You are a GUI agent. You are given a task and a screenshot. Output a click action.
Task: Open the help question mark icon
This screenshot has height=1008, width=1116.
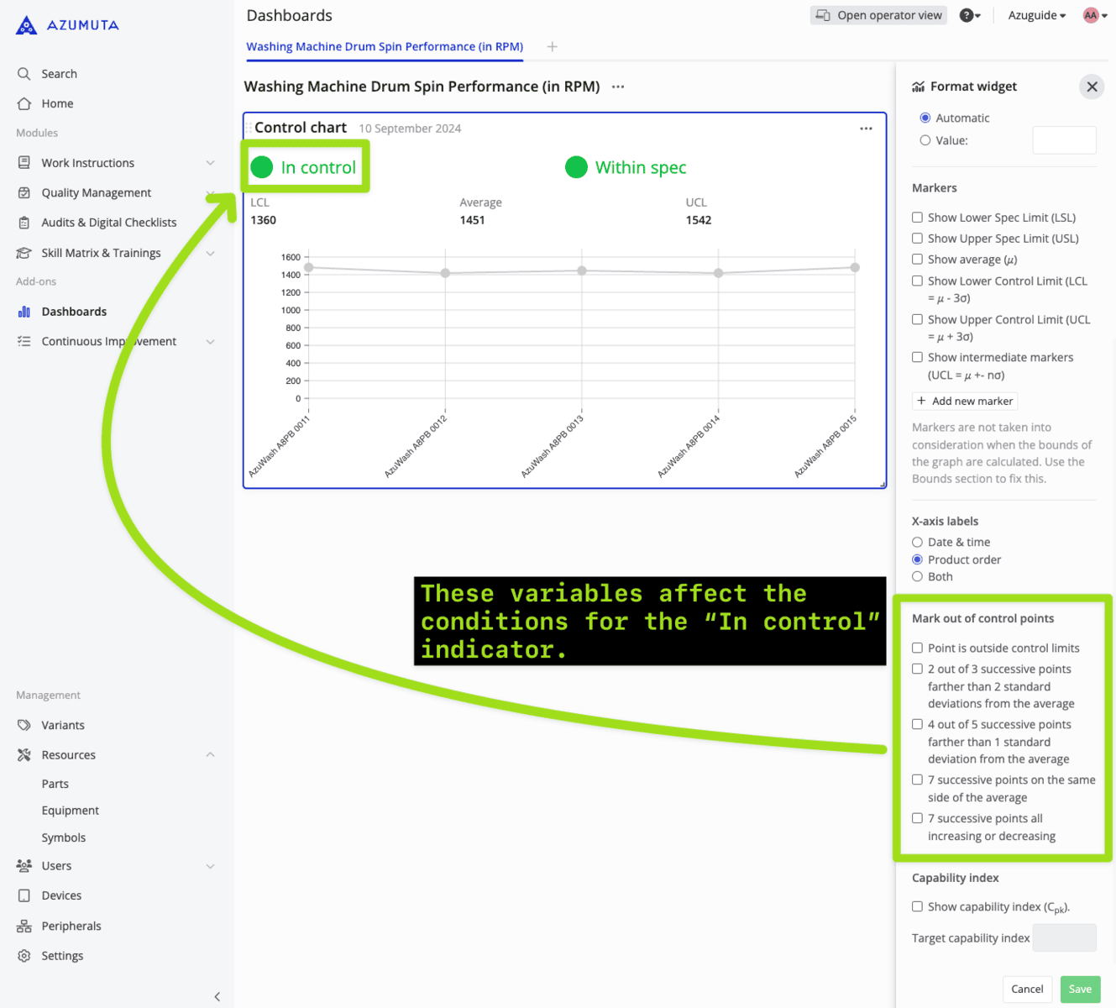pyautogui.click(x=967, y=15)
